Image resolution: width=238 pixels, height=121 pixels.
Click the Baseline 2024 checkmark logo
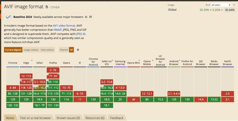point(9,17)
